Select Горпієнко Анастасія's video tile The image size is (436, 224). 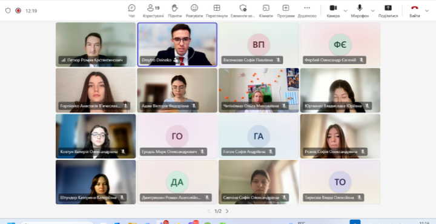tap(96, 90)
